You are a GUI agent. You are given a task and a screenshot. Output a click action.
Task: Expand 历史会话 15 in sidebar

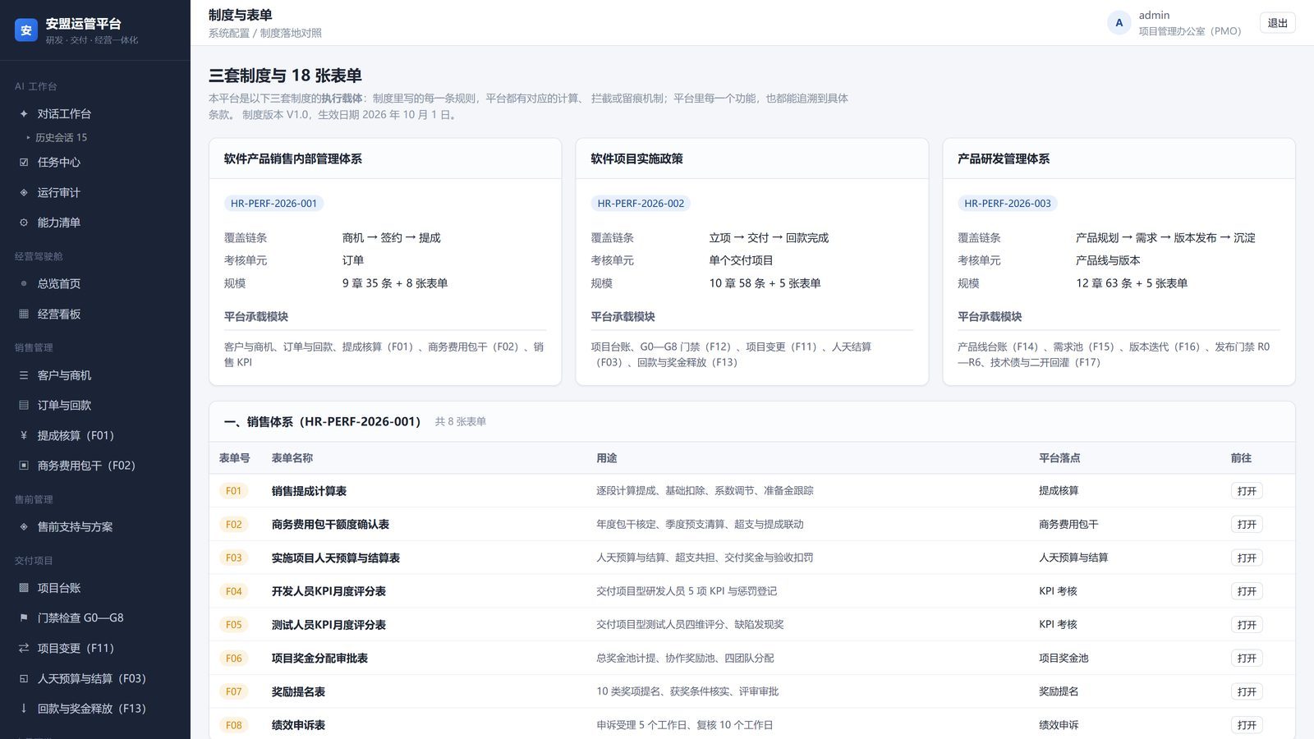(57, 137)
